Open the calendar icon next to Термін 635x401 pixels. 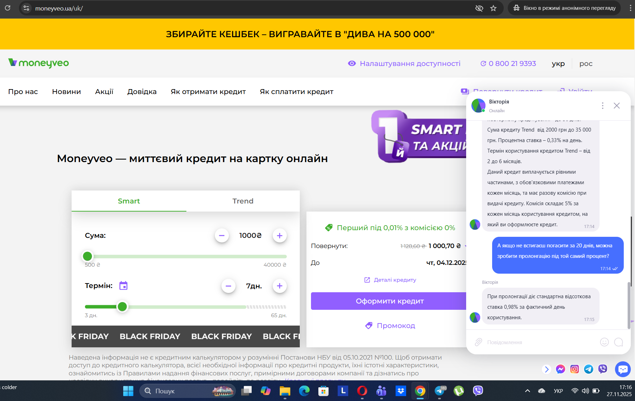[x=123, y=286]
